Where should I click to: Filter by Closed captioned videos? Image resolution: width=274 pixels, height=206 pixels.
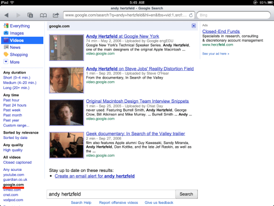(x=18, y=163)
